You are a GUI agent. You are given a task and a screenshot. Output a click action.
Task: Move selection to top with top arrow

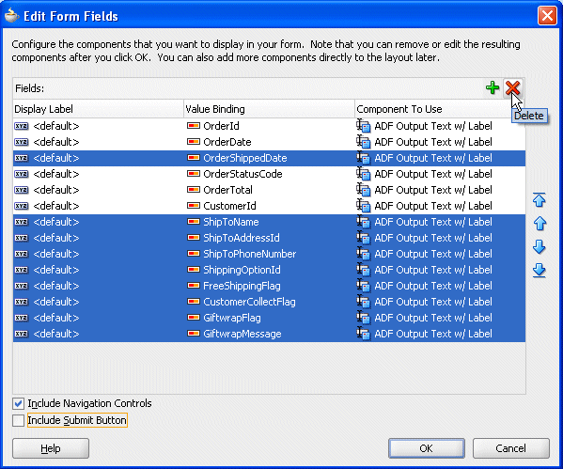tap(539, 200)
